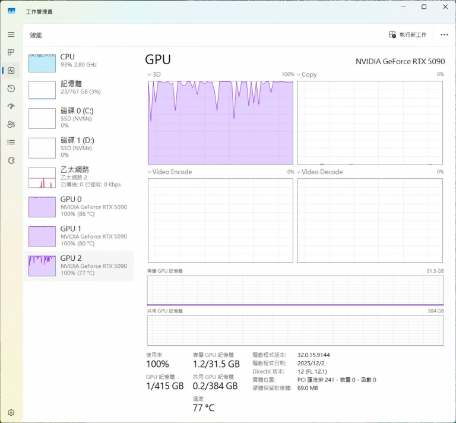Image resolution: width=456 pixels, height=423 pixels.
Task: Select the Performance page icon
Action: click(11, 71)
